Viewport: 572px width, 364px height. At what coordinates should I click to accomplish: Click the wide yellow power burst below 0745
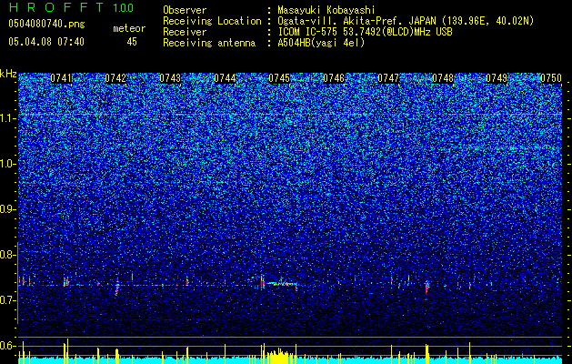pyautogui.click(x=278, y=355)
